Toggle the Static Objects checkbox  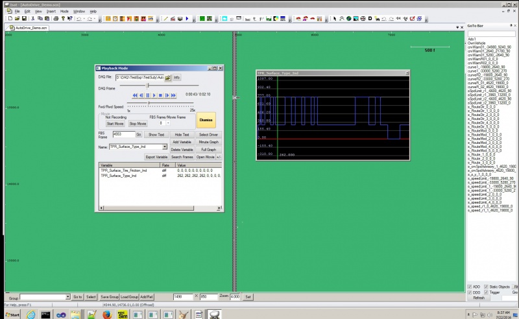[486, 287]
